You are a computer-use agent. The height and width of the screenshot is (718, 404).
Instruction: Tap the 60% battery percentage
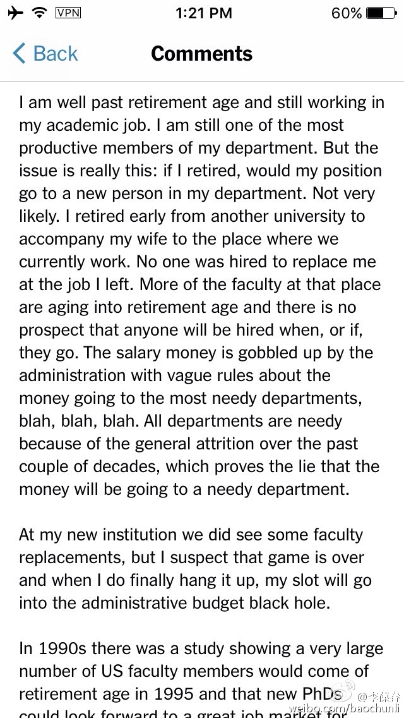pyautogui.click(x=347, y=13)
